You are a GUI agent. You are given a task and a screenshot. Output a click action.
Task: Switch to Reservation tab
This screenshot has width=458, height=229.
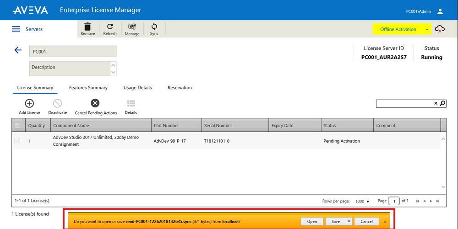tap(180, 88)
